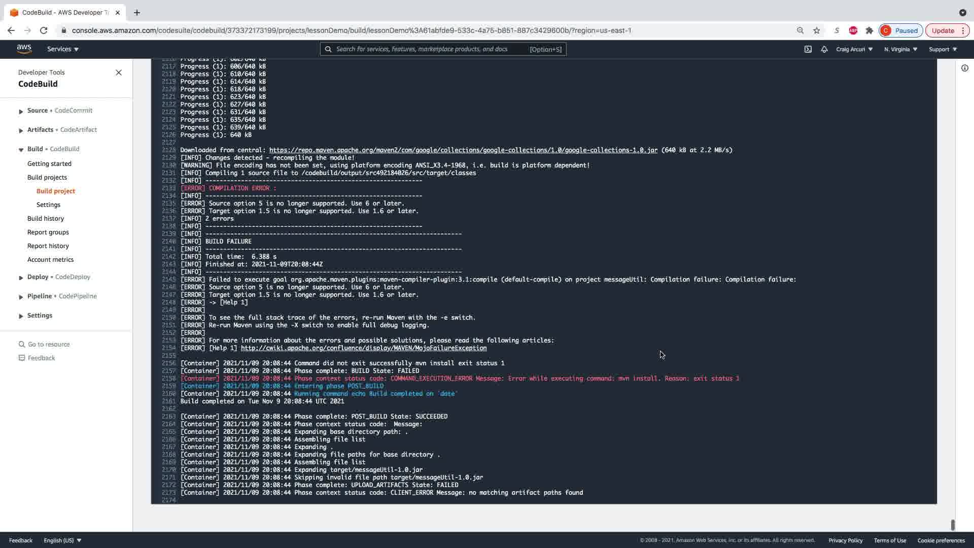The image size is (974, 548).
Task: Open the Services dropdown menu
Action: coord(63,49)
